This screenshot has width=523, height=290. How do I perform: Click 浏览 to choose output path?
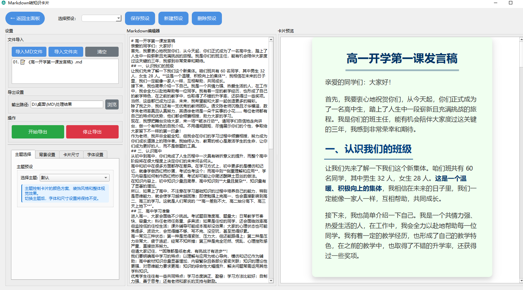point(112,104)
